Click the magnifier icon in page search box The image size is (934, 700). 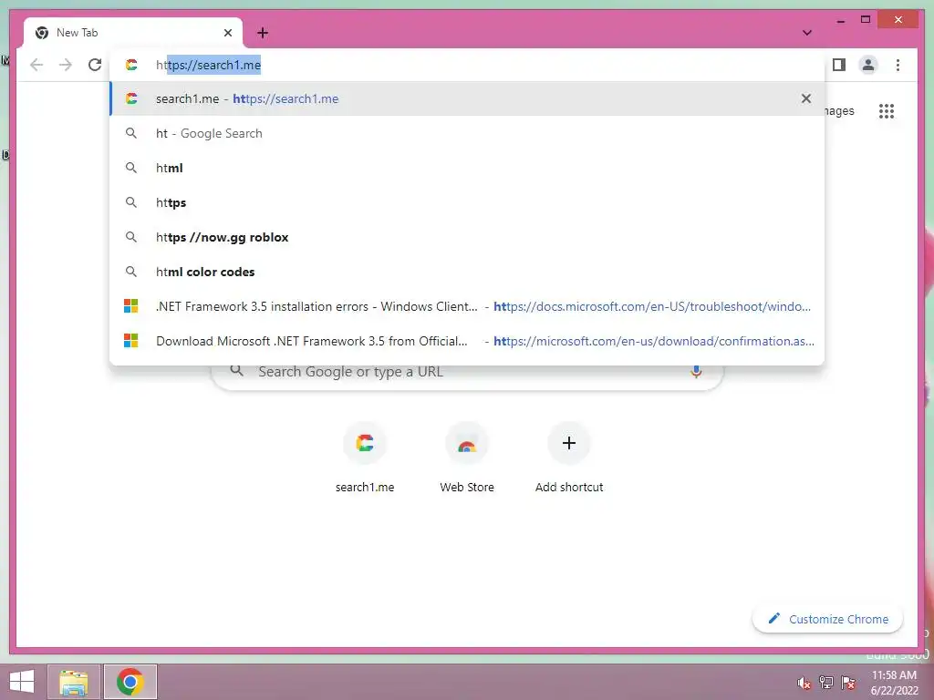point(237,371)
